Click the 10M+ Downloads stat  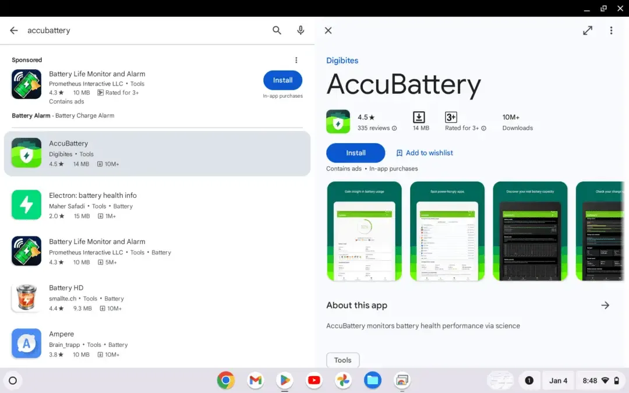coord(518,122)
